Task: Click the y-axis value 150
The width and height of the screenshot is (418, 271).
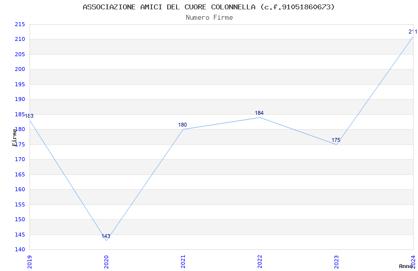Action: click(20, 219)
